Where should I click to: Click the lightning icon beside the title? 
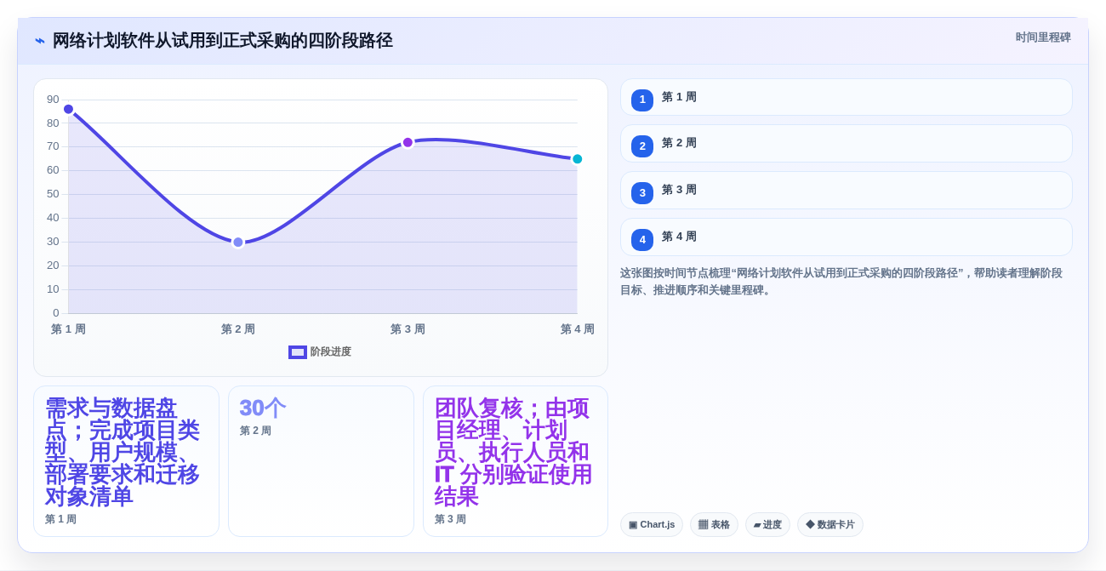click(x=40, y=41)
